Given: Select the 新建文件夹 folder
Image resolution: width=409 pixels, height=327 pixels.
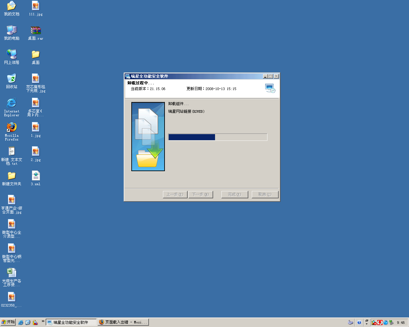Looking at the screenshot, I should click(x=12, y=178).
